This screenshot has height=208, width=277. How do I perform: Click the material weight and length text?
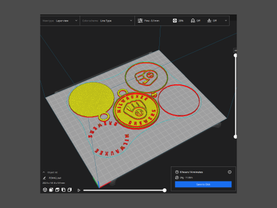[x=186, y=177]
